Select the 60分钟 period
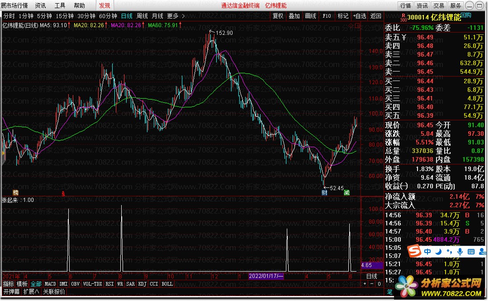Screen dimensions: 489x301 (x=108, y=16)
